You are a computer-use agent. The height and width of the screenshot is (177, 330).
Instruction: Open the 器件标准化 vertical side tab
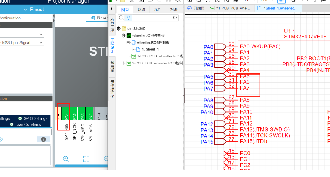112,89
